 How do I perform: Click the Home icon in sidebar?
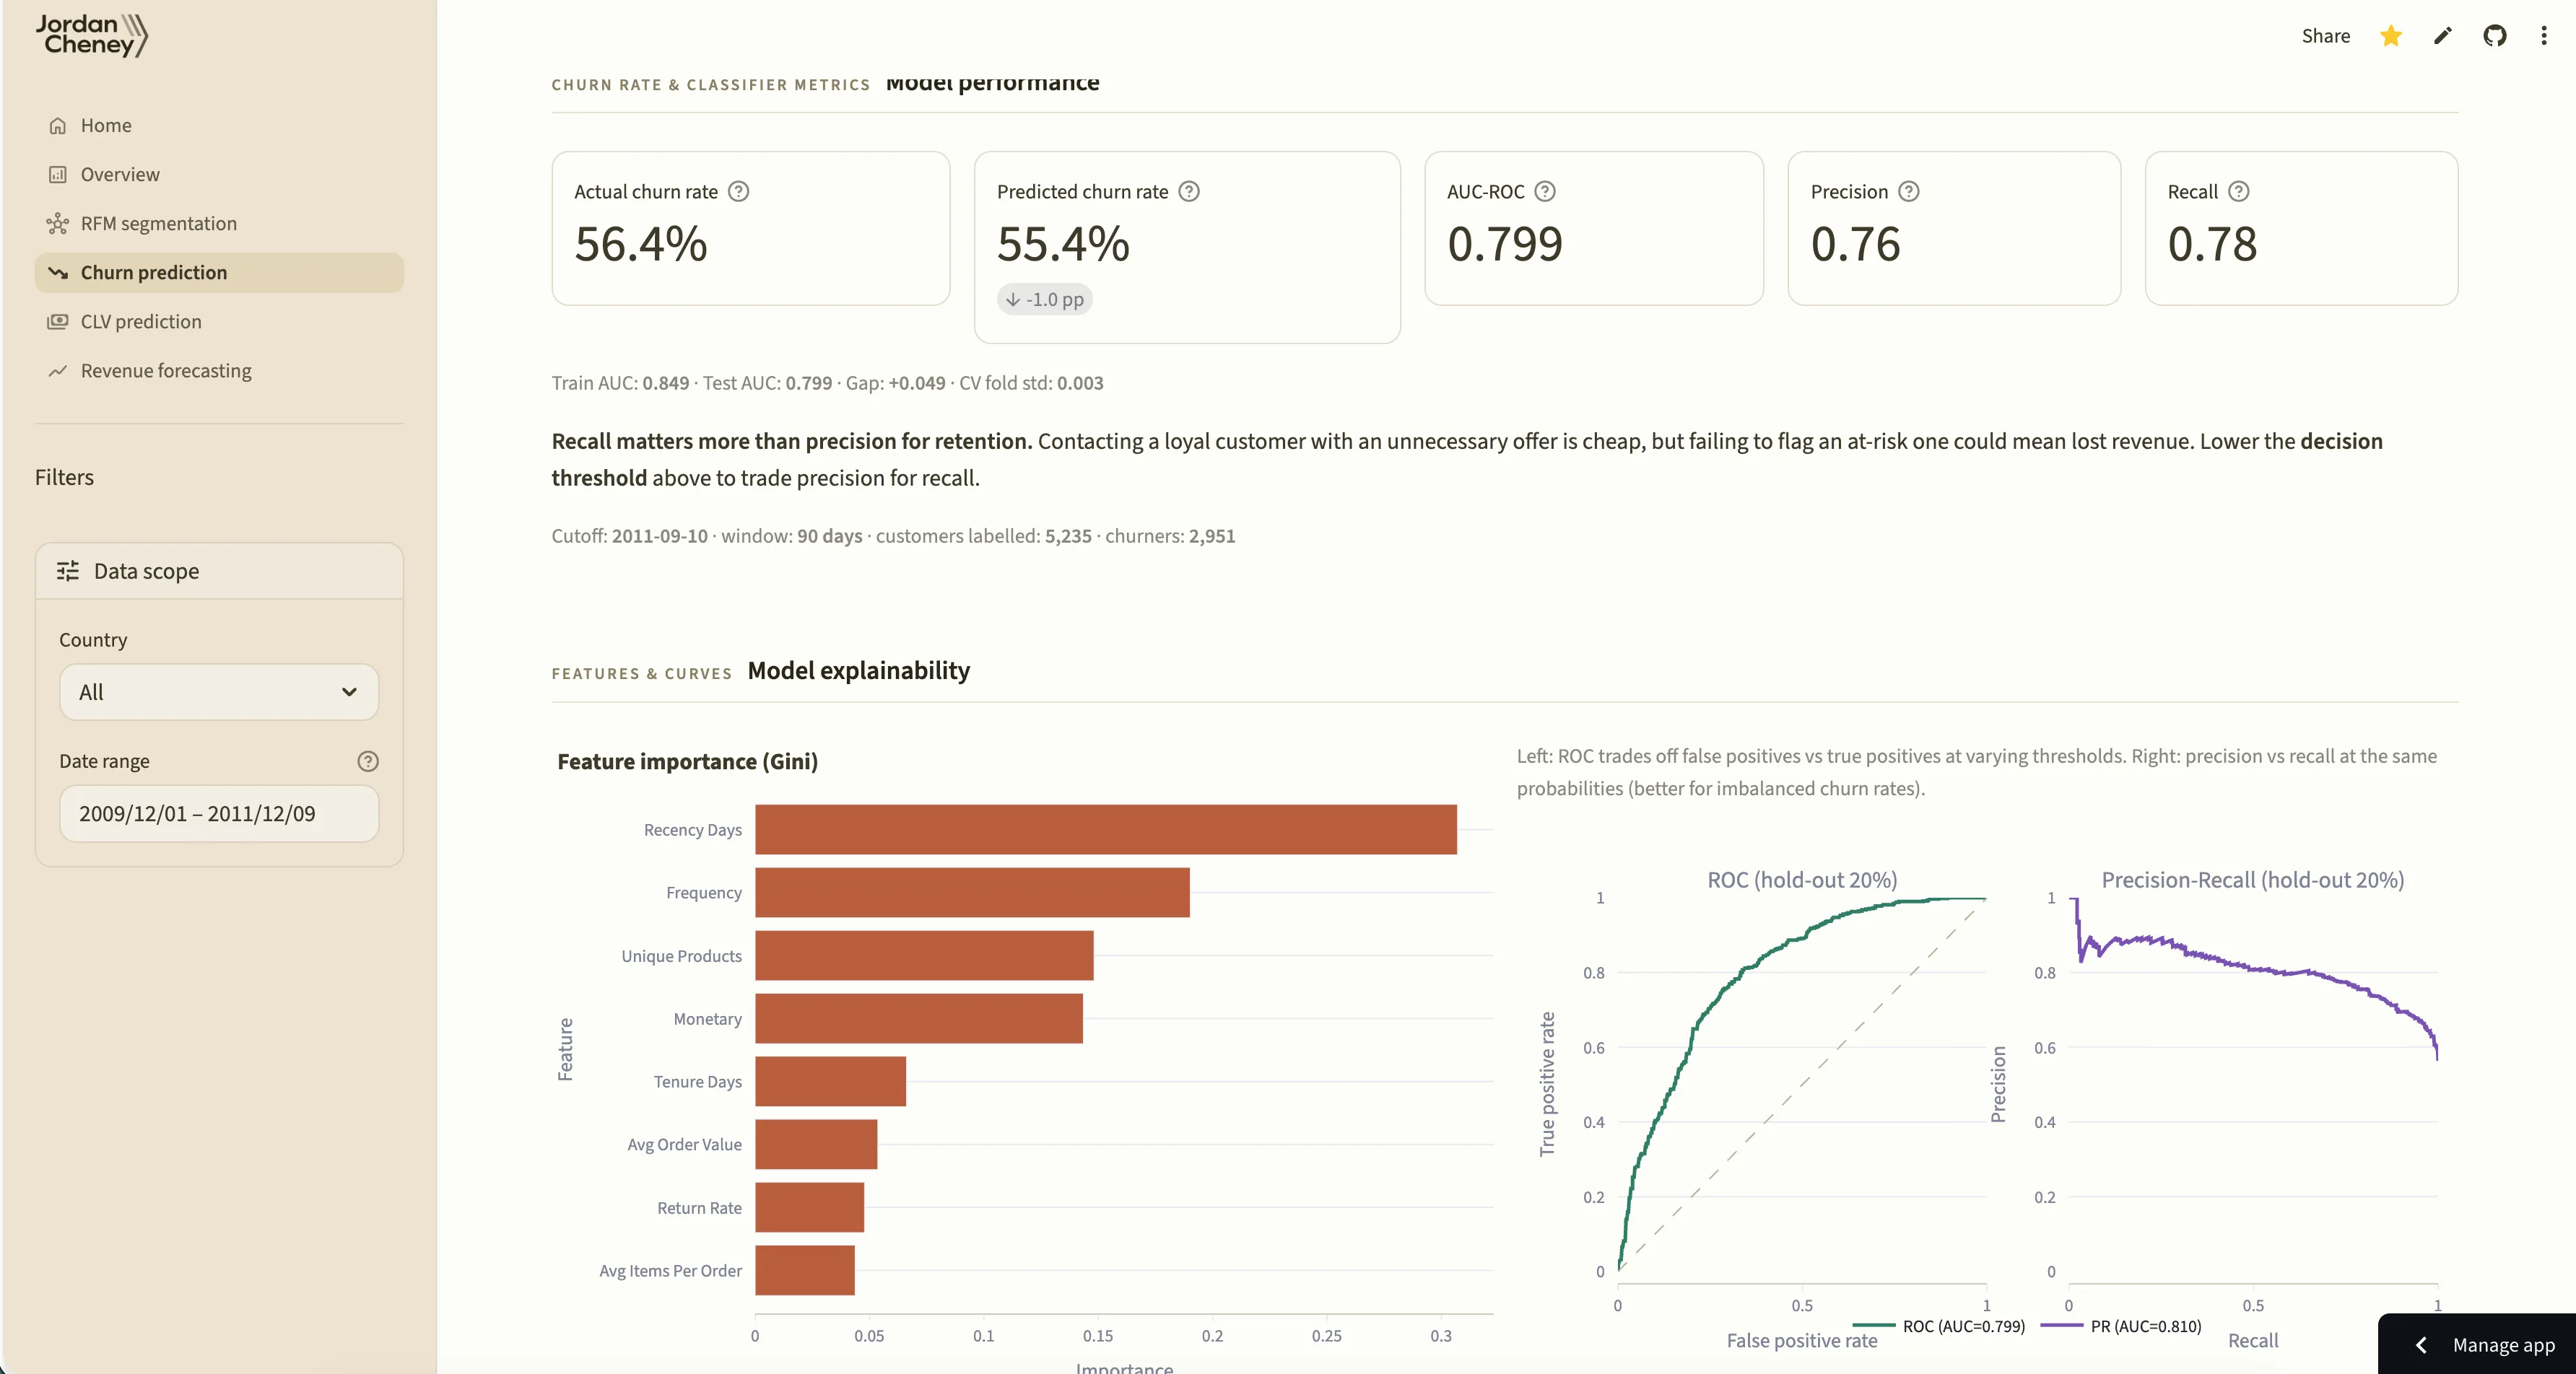pos(58,126)
